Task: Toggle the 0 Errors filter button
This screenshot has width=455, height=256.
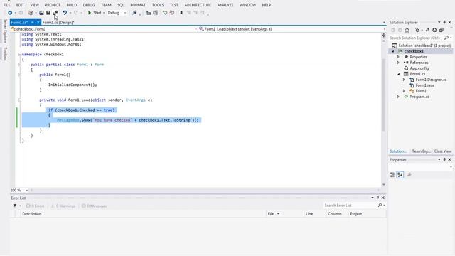Action: pyautogui.click(x=35, y=206)
